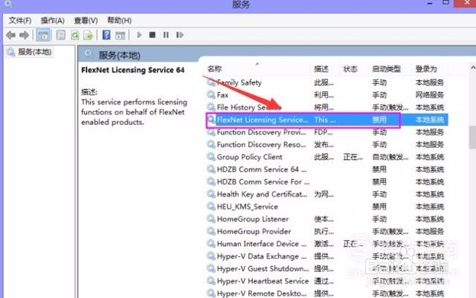Click gear icon beside Hyper-V Heartbeat Service
The height and width of the screenshot is (298, 476).
pos(211,281)
